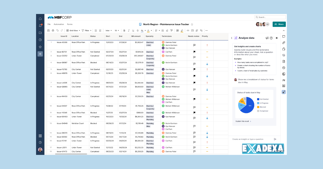Open the font size 13 dropdown
The height and width of the screenshot is (169, 323).
click(116, 30)
